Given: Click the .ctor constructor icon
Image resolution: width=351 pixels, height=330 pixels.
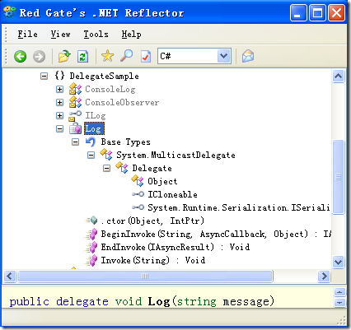Looking at the screenshot, I should (x=91, y=221).
